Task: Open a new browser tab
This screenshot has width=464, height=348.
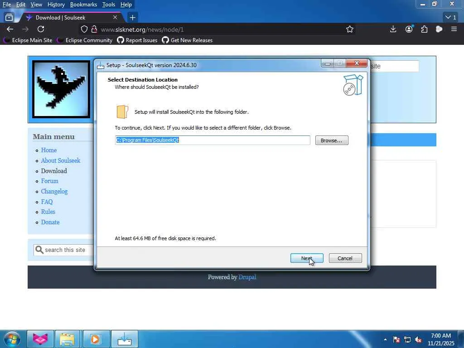Action: click(132, 18)
